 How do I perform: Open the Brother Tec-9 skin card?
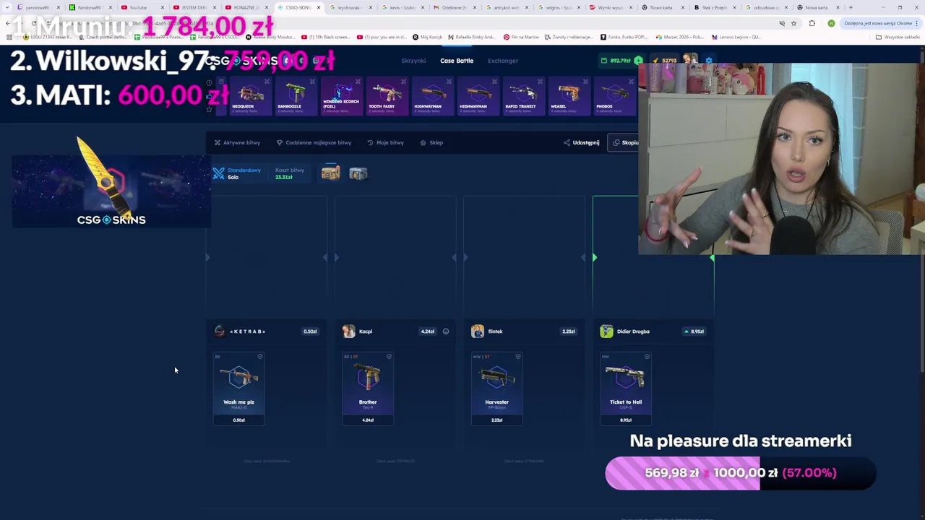coord(368,389)
